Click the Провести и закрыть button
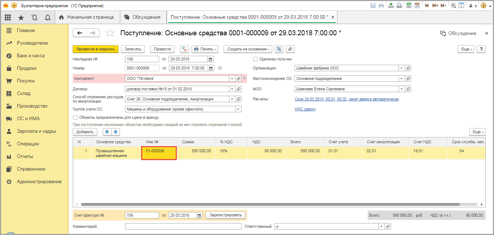Screen dimensions: 494x235 pos(95,49)
